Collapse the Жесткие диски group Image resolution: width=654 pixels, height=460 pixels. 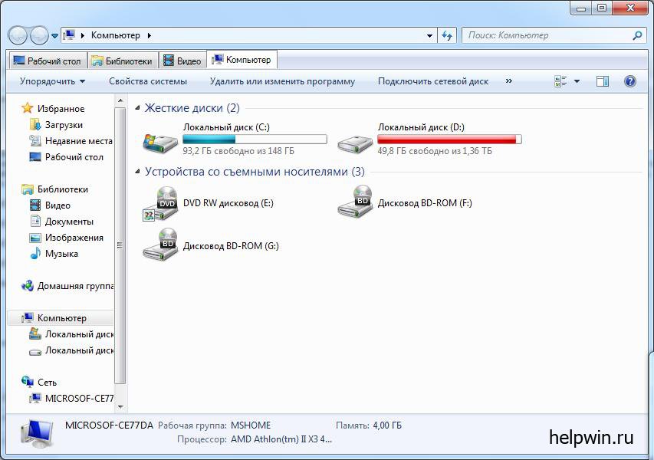[x=138, y=108]
